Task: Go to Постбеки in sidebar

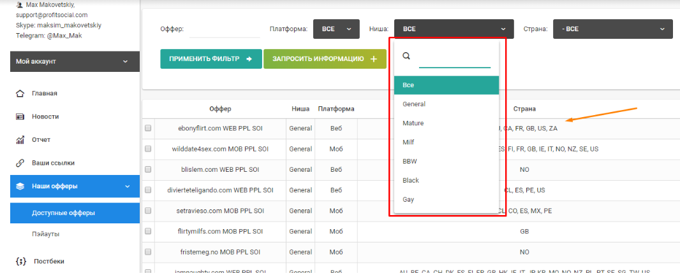Action: click(49, 262)
